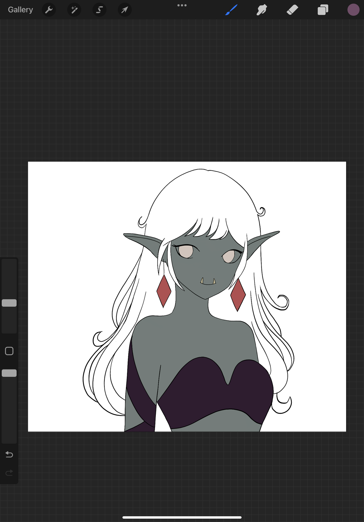The height and width of the screenshot is (522, 364).
Task: Click the right red diamond earring
Action: (x=238, y=295)
